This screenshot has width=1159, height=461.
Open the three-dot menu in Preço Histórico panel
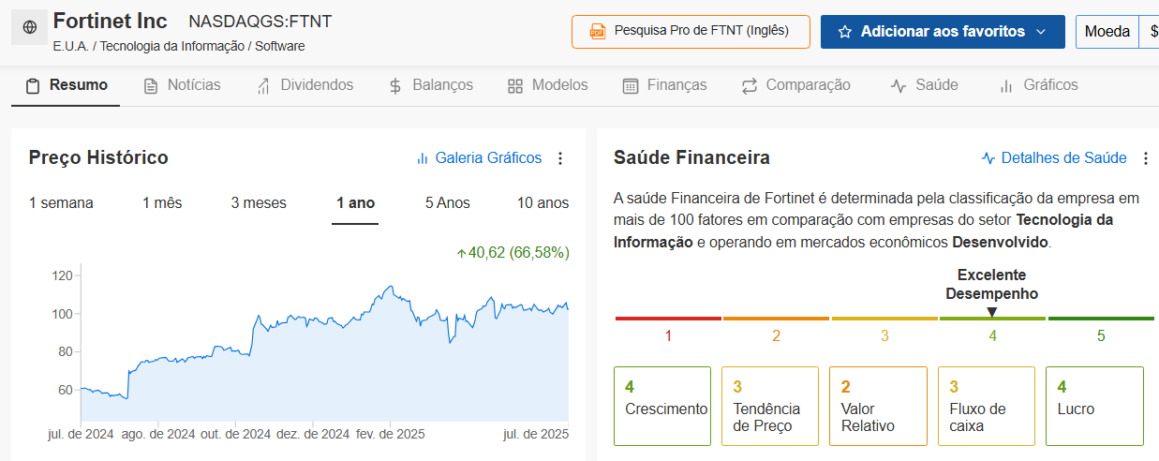(x=560, y=158)
